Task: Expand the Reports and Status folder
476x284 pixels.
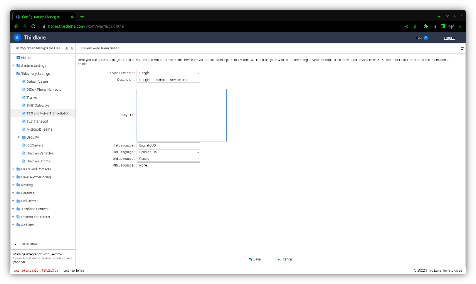Action: coord(13,217)
